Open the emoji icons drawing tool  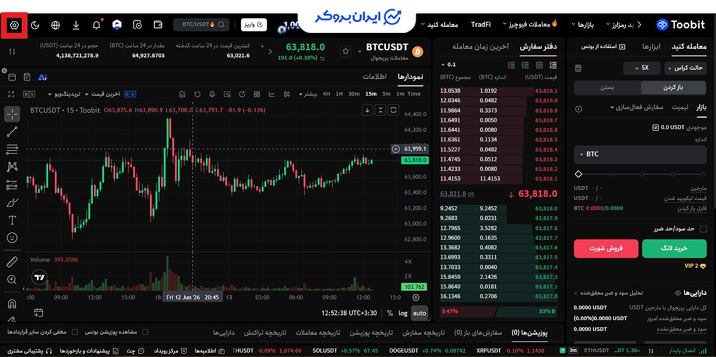(12, 238)
